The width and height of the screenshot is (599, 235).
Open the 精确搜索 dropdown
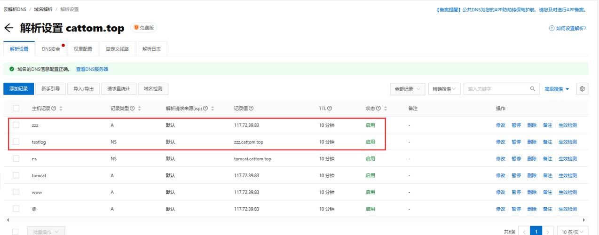(x=445, y=89)
